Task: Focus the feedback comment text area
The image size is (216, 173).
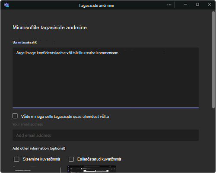Action: (105, 77)
